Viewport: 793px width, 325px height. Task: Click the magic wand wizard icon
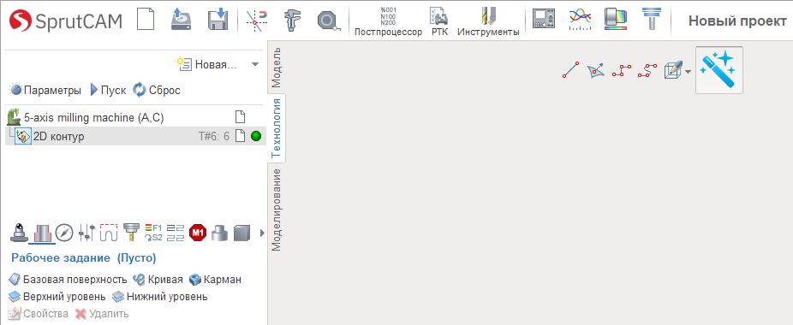[719, 70]
